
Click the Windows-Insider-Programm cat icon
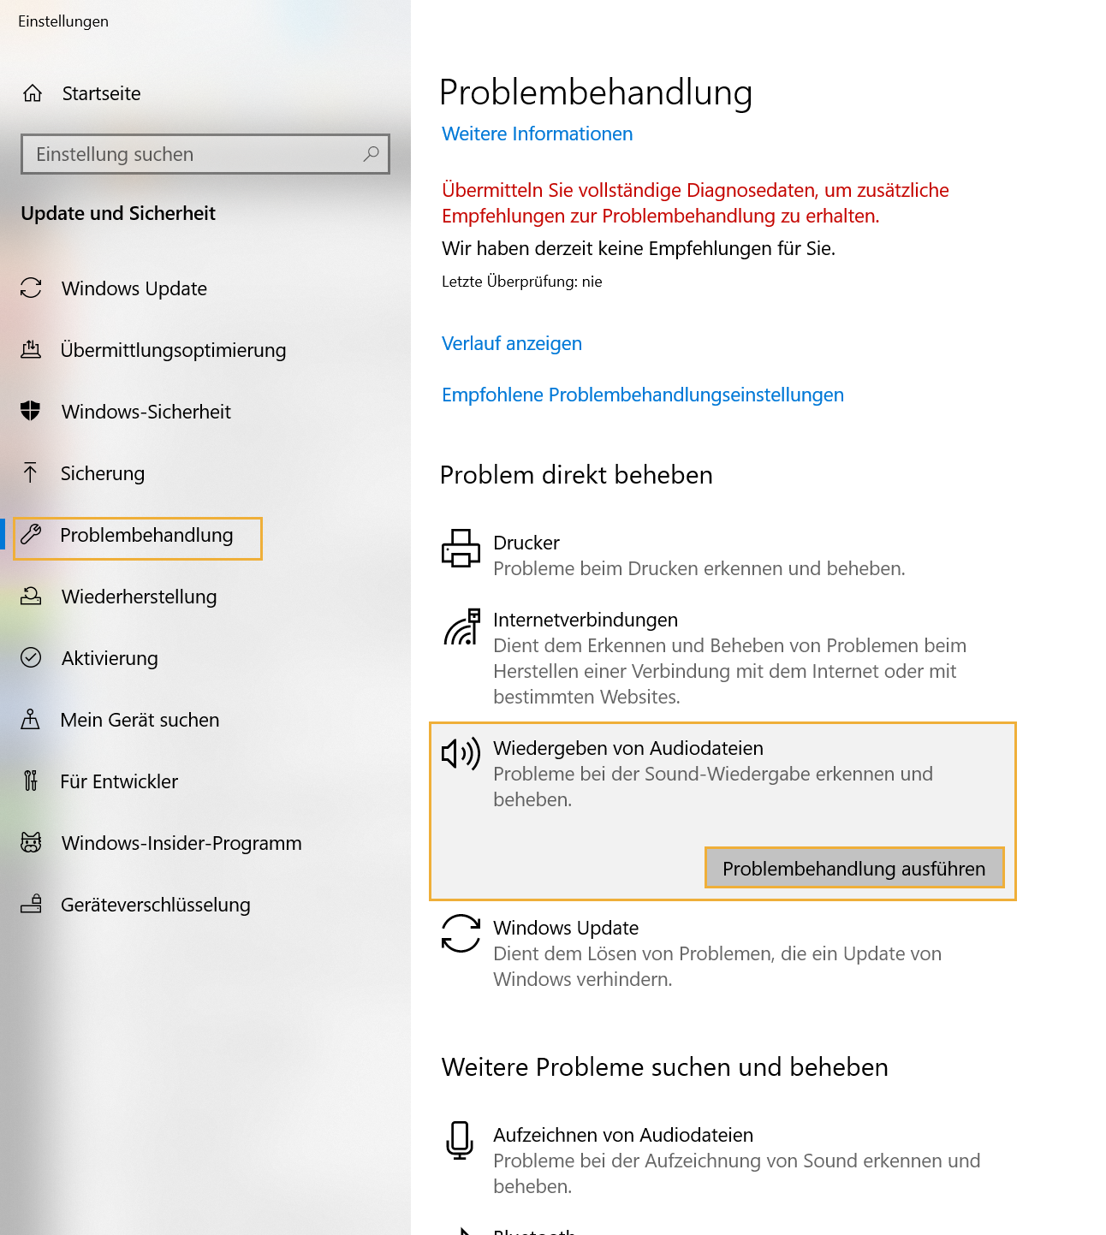(x=31, y=842)
